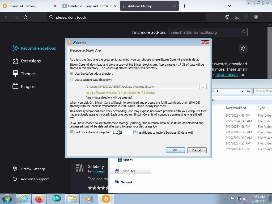
Task: Open the mbnuqw author link
Action: tap(99, 171)
